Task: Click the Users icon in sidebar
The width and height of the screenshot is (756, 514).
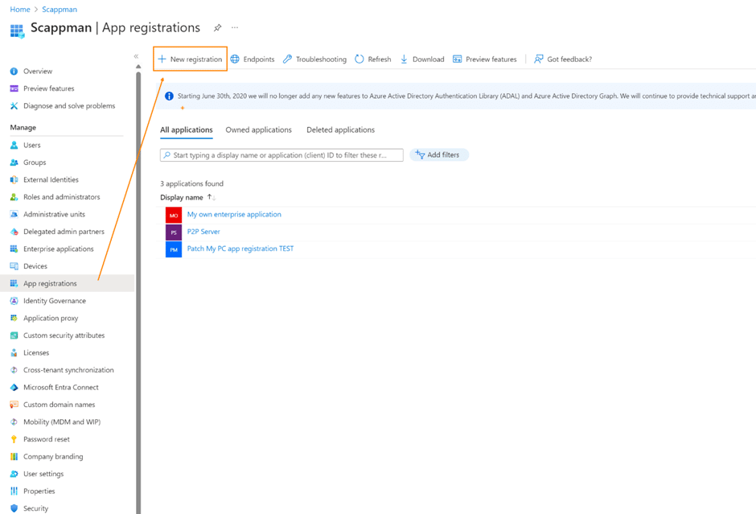Action: click(x=14, y=145)
